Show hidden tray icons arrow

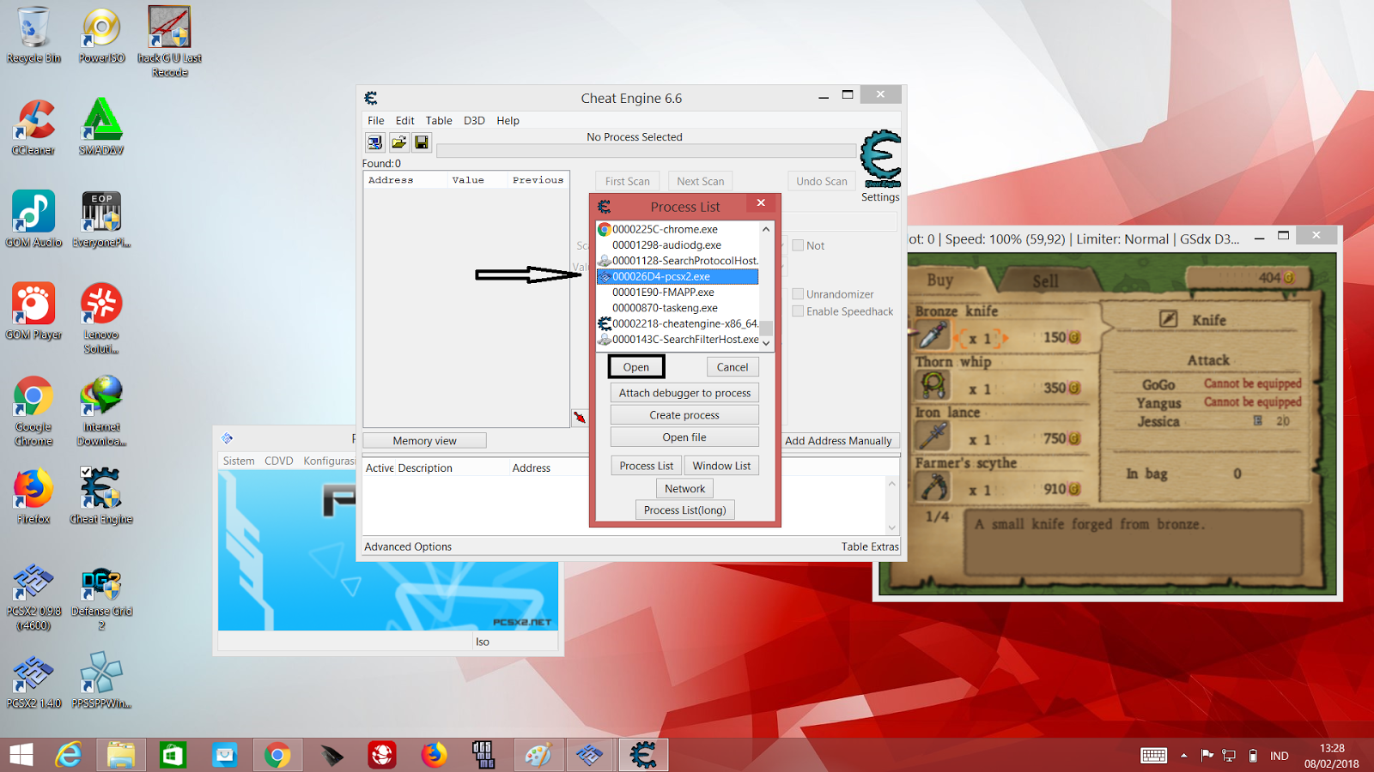coord(1183,756)
